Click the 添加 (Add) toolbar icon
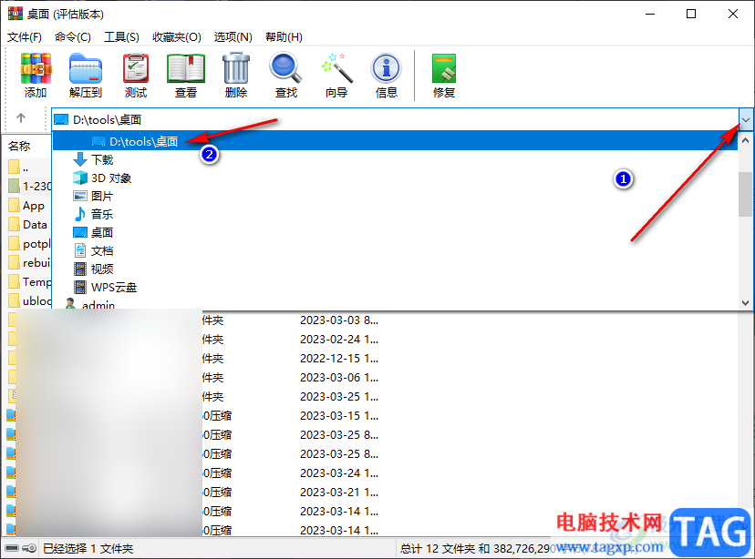 (36, 76)
